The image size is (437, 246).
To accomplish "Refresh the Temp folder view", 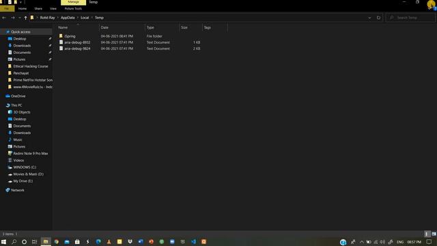I will click(378, 18).
